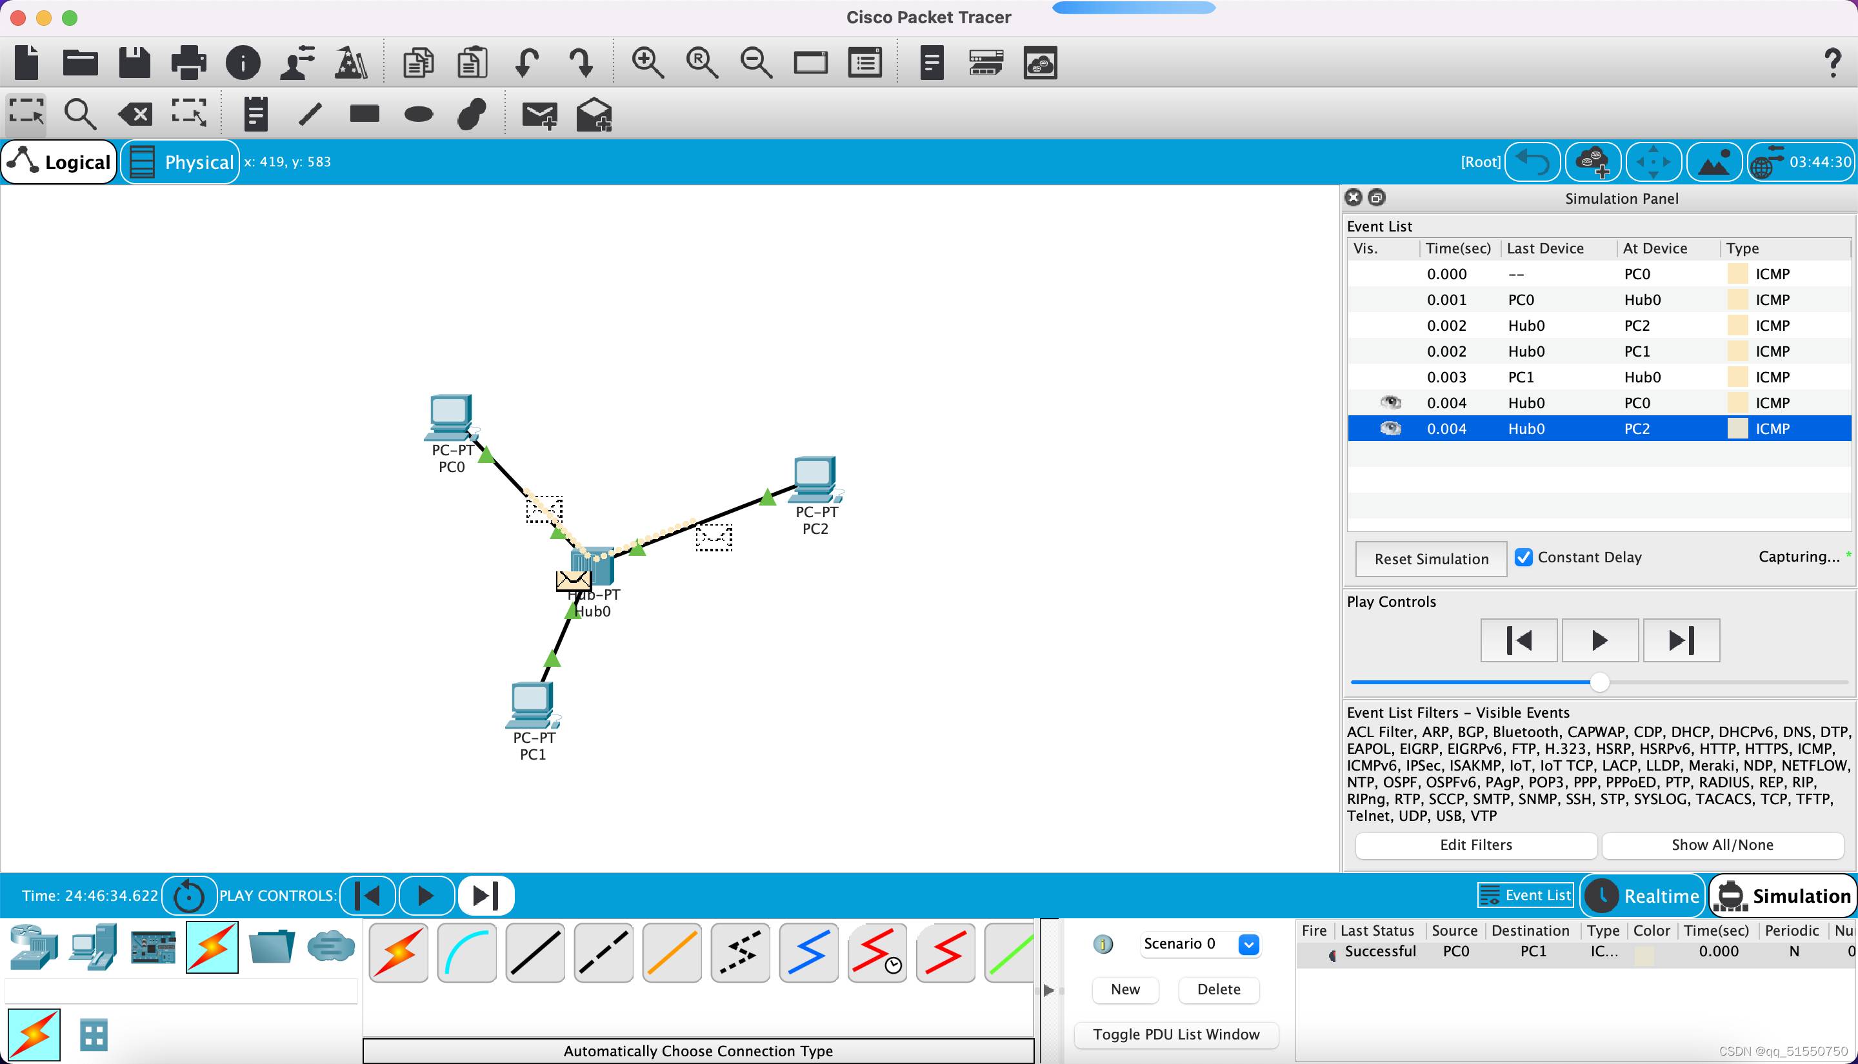Viewport: 1858px width, 1064px height.
Task: Zoom in on the workspace
Action: tap(648, 62)
